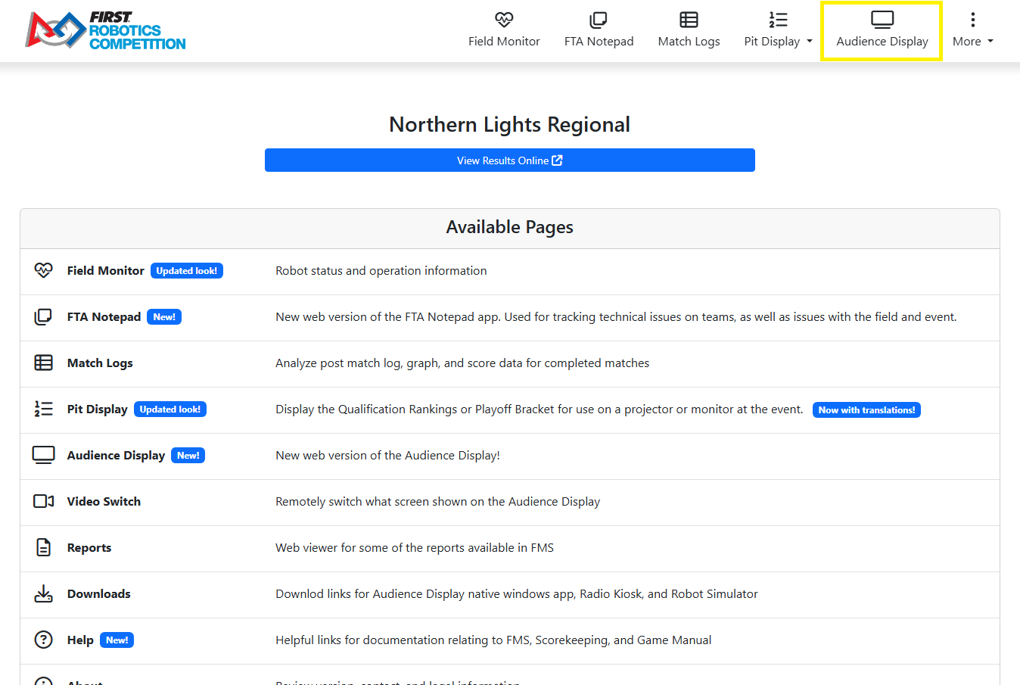Open the Help page link
Image resolution: width=1020 pixels, height=685 pixels.
tap(80, 640)
